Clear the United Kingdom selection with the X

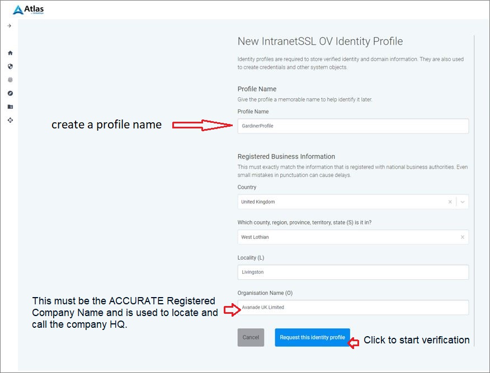coord(450,202)
